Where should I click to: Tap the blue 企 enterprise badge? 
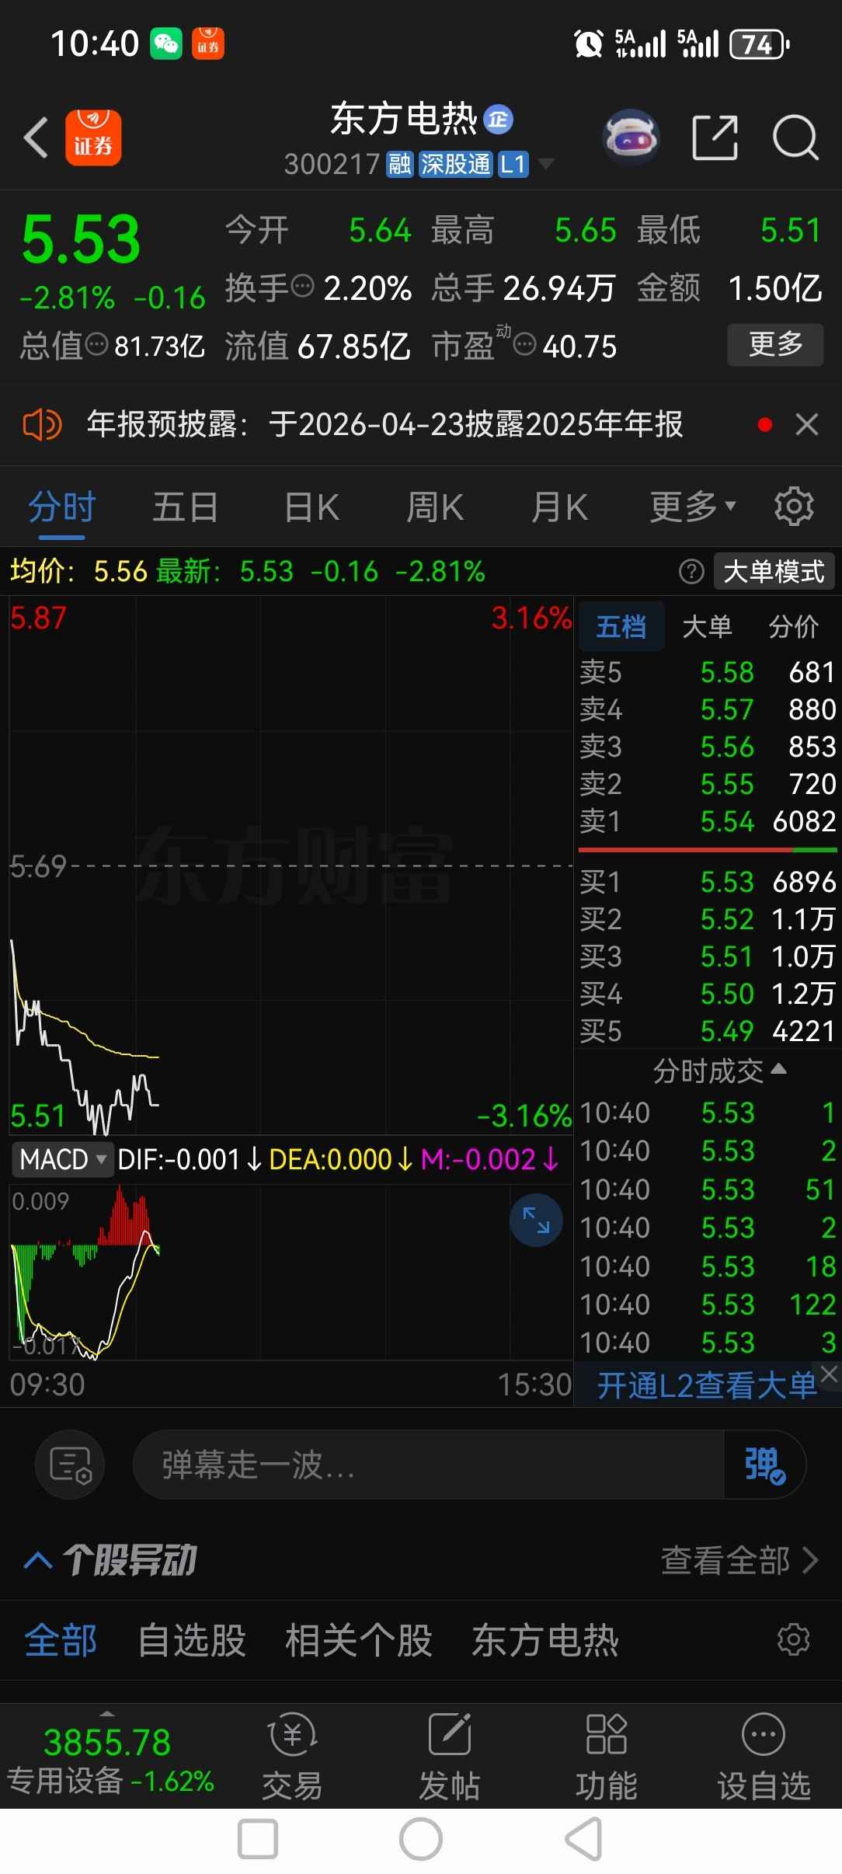(498, 119)
